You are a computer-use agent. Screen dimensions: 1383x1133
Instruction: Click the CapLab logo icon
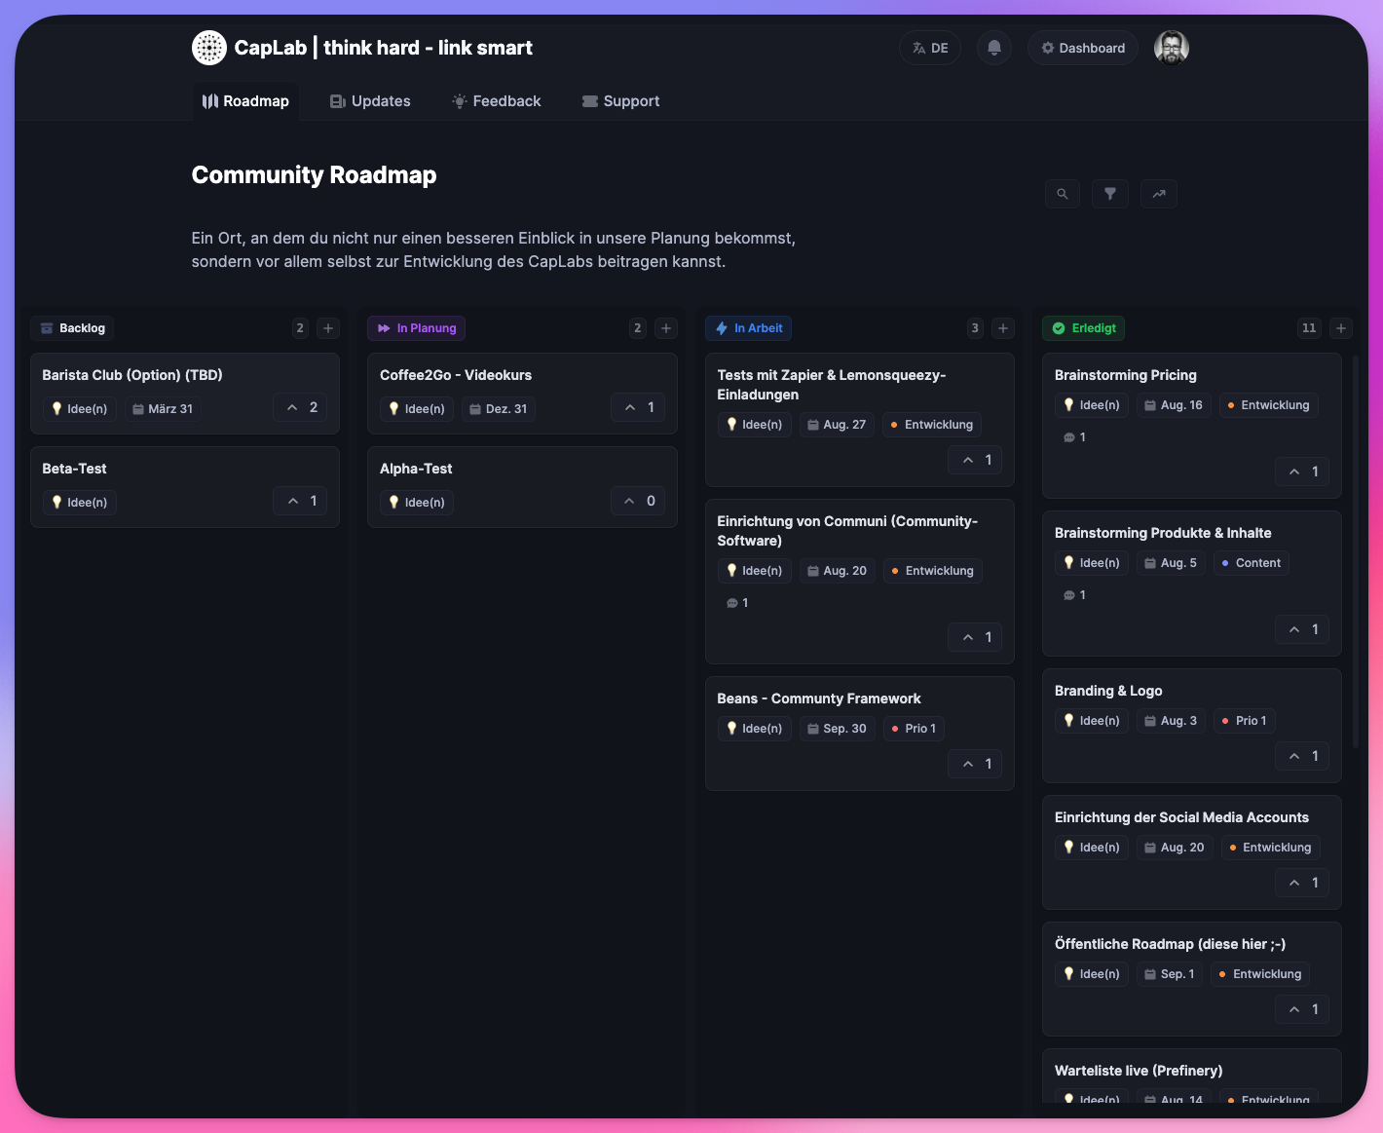[208, 48]
